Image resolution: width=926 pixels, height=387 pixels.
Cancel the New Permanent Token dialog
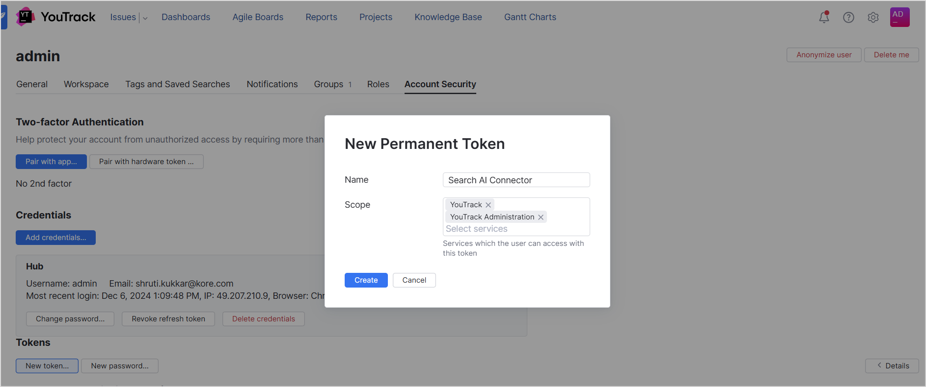(414, 280)
